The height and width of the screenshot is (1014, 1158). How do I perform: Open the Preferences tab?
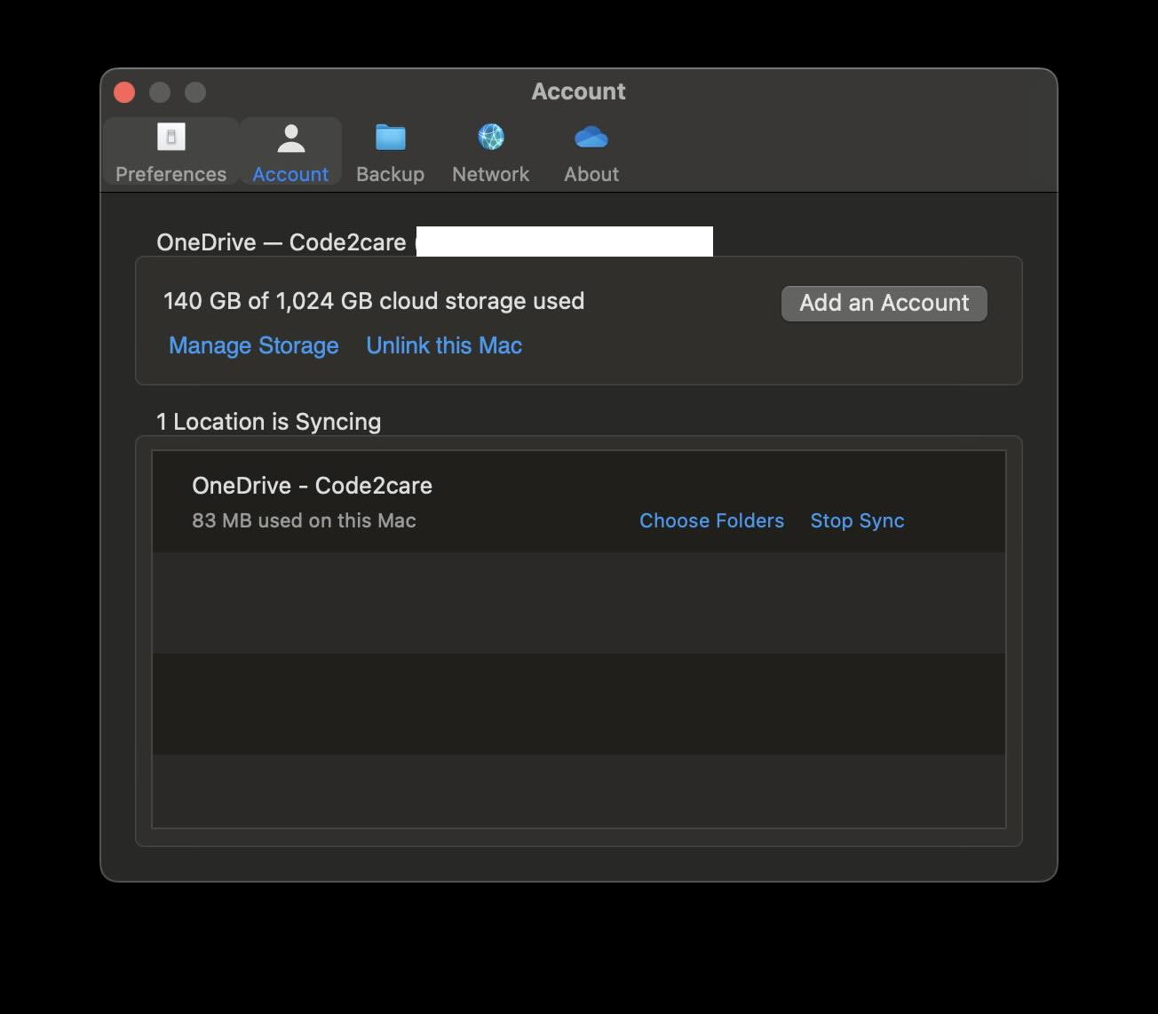(170, 174)
